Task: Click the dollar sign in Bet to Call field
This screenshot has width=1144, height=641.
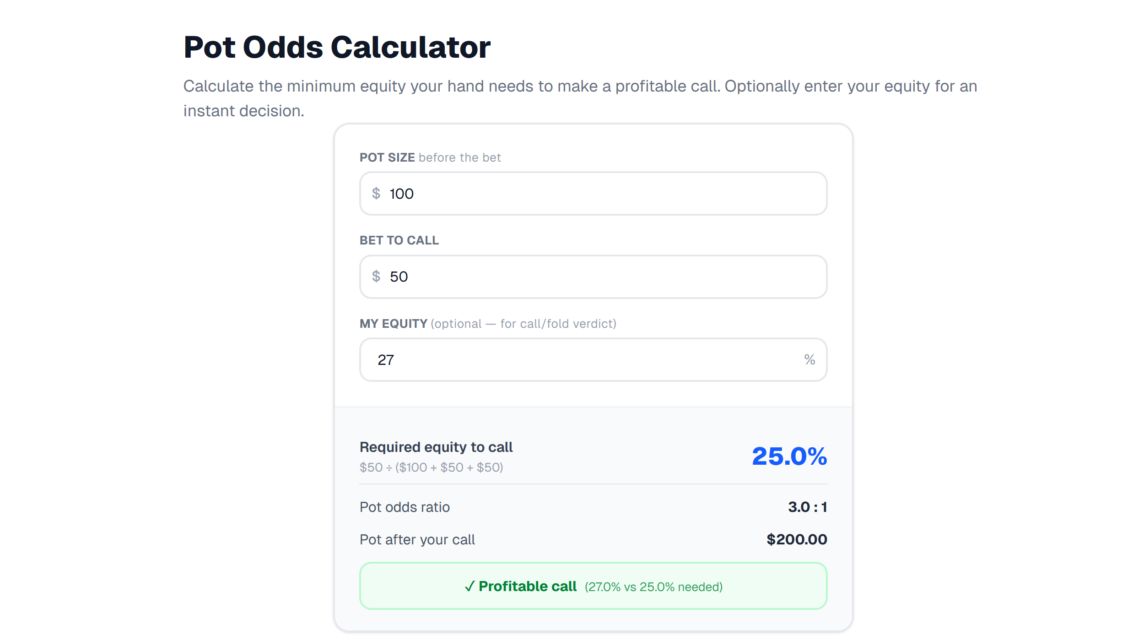Action: tap(376, 277)
